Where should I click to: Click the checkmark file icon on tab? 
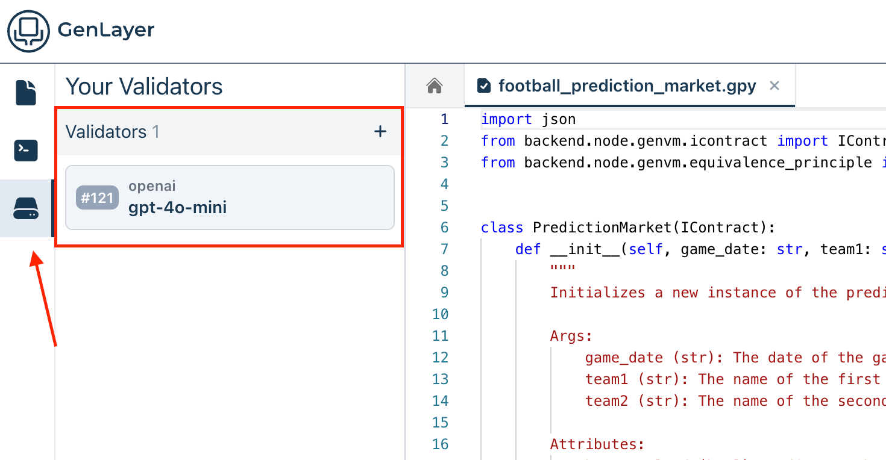pos(483,86)
